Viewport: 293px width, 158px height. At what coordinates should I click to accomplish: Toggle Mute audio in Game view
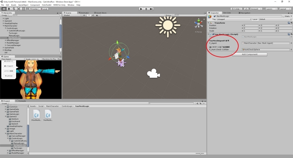[x=60, y=59]
